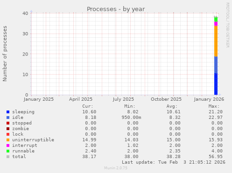
Task: Click the 'Last update' timestamp text
Action: coord(174,162)
